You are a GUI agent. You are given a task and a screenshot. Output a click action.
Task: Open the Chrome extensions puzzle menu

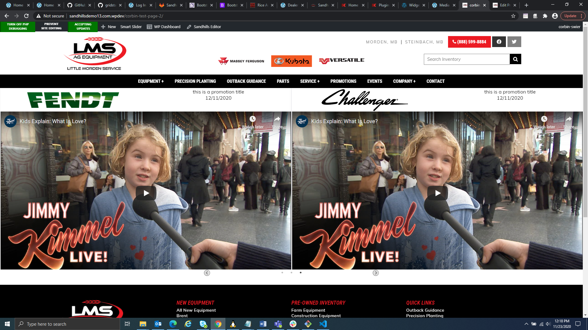coord(545,16)
